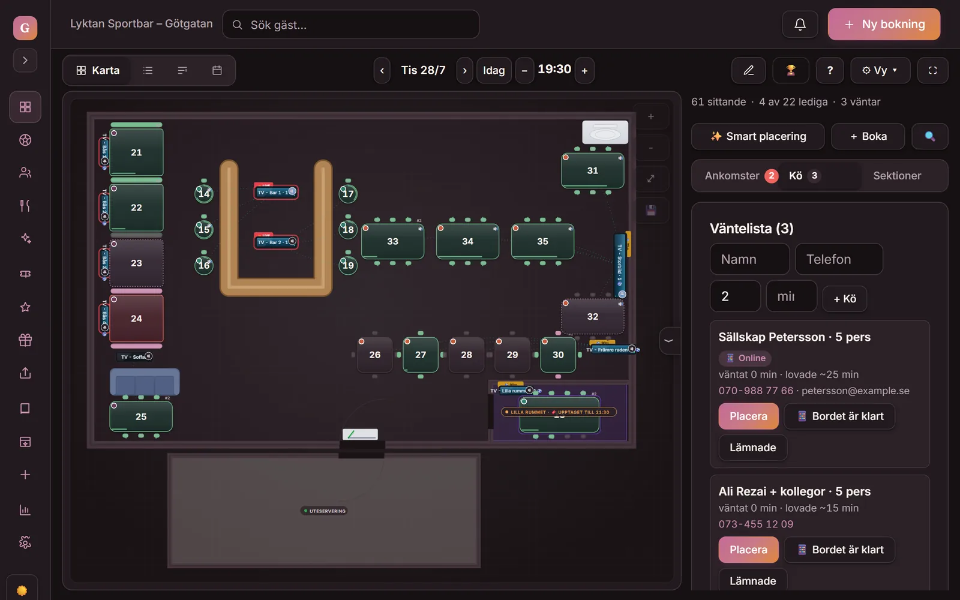This screenshot has width=960, height=600.
Task: Open the pencil edit layout tool
Action: 748,70
